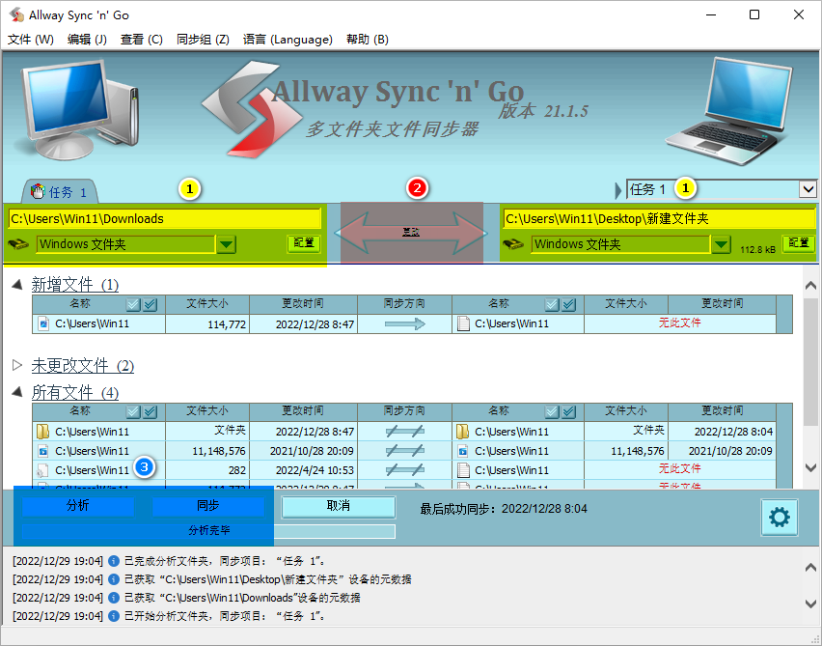Click the green dropdown arrow on 新建文件夹 side
Image resolution: width=822 pixels, height=646 pixels.
click(722, 244)
